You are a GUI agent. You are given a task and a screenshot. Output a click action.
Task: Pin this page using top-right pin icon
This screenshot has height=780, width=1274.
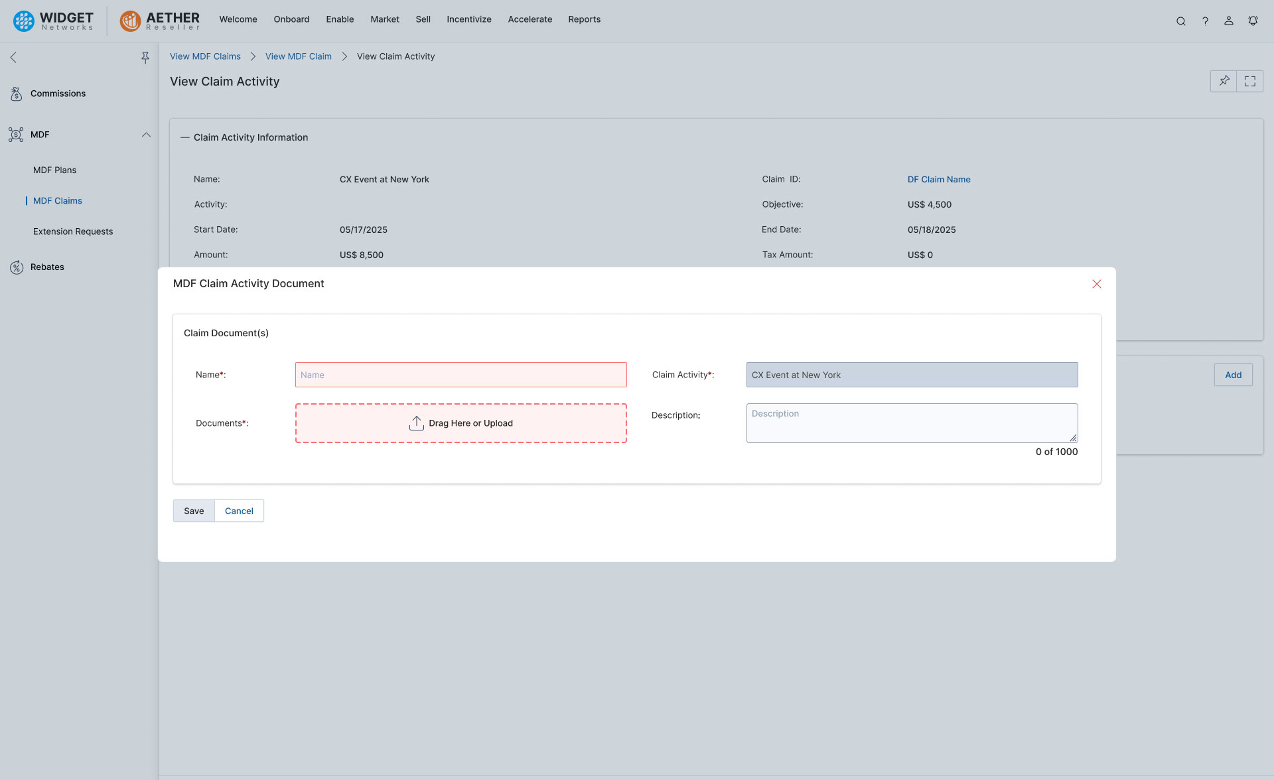point(1224,81)
